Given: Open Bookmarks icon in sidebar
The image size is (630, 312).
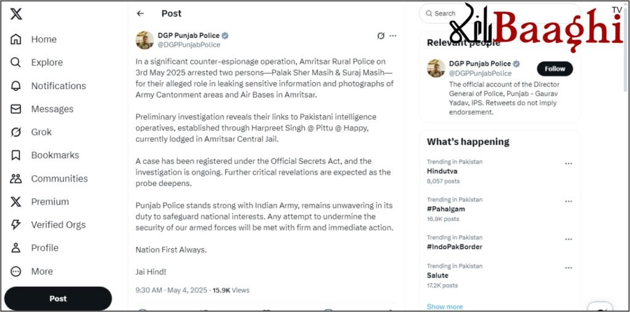Looking at the screenshot, I should point(16,155).
